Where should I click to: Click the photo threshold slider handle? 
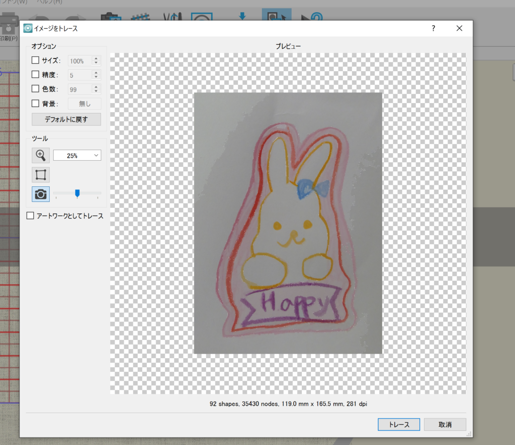(x=77, y=193)
